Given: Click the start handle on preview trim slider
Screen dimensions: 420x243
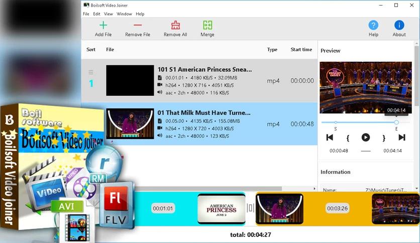Looking at the screenshot, I should pyautogui.click(x=336, y=123).
